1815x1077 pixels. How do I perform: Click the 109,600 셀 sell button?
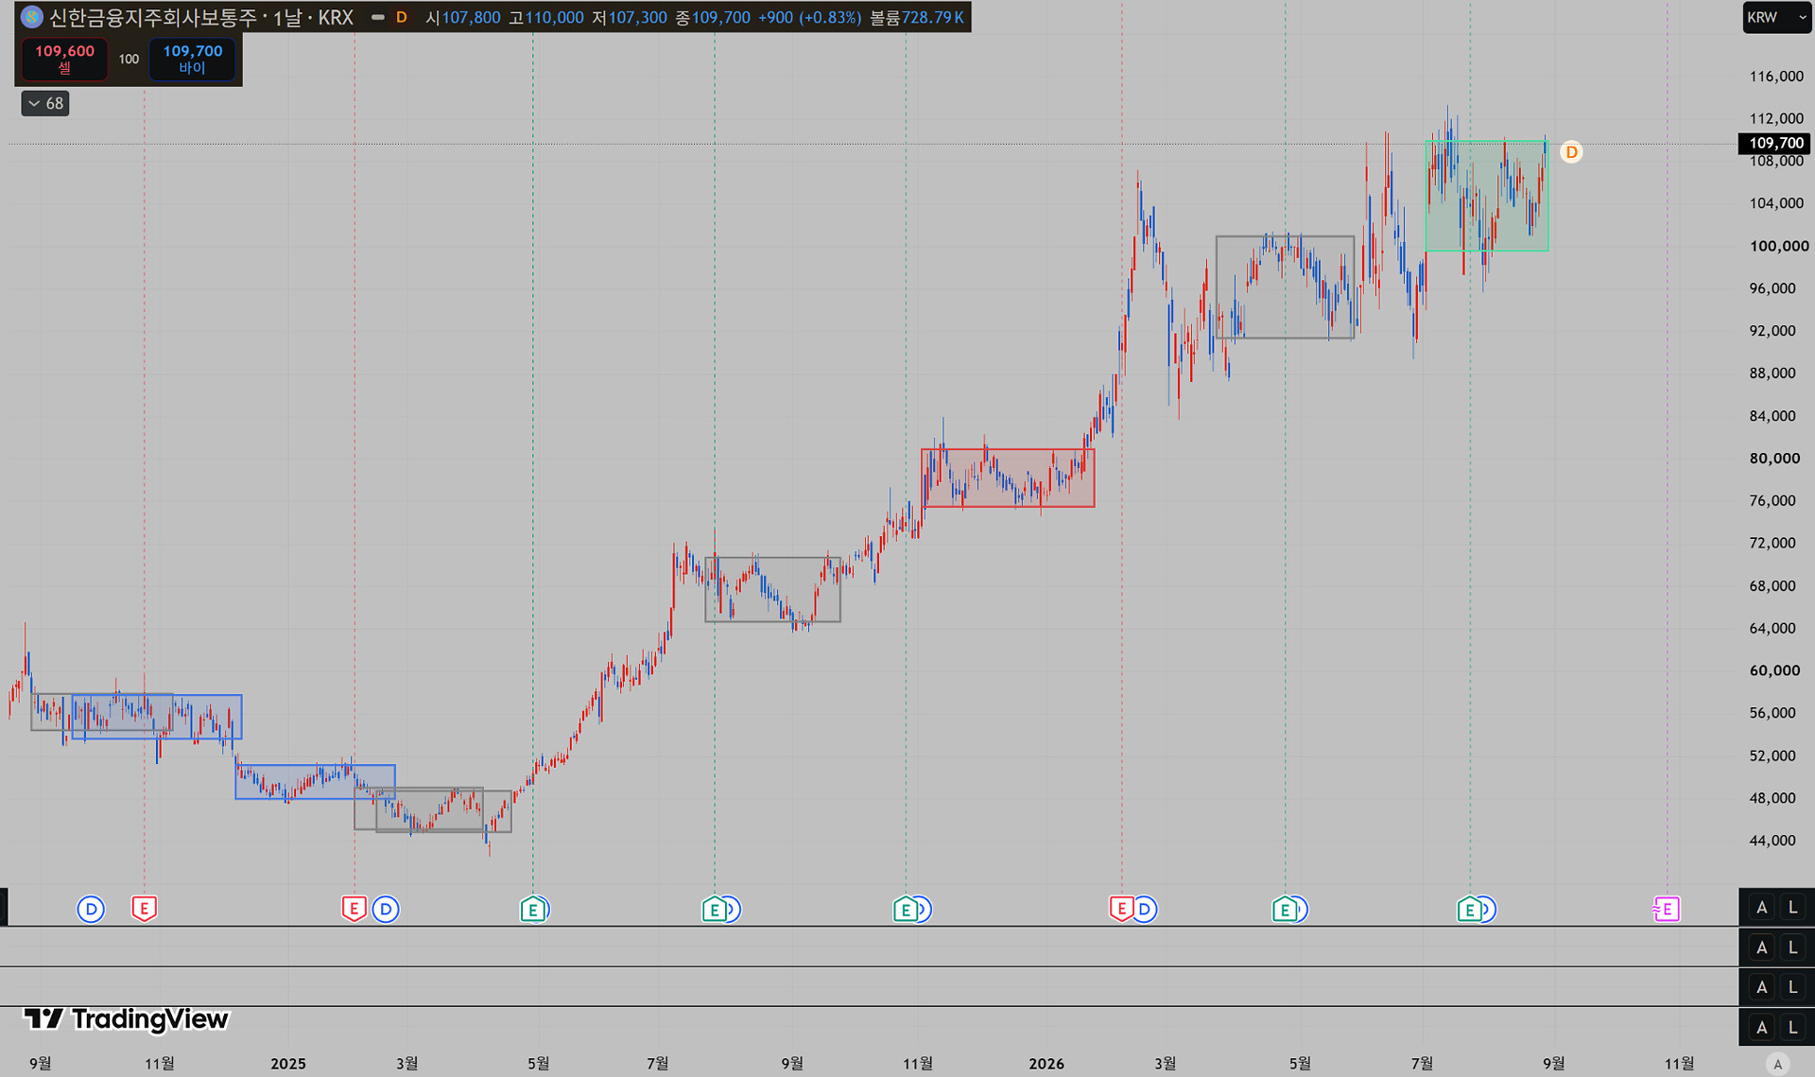65,59
